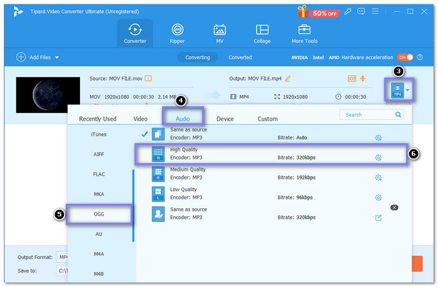The image size is (438, 287).
Task: Open the Collage module
Action: click(262, 34)
